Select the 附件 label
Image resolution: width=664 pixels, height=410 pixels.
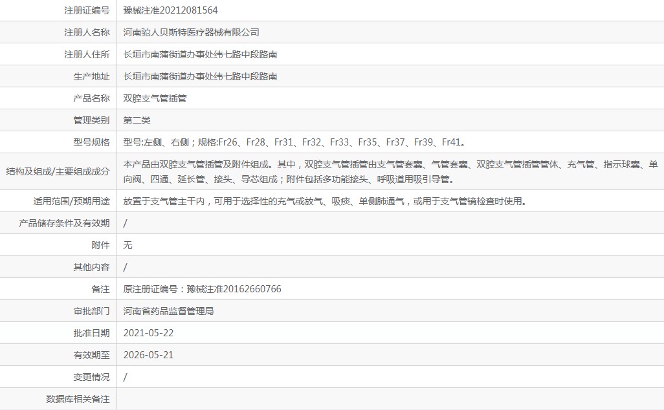(x=101, y=245)
